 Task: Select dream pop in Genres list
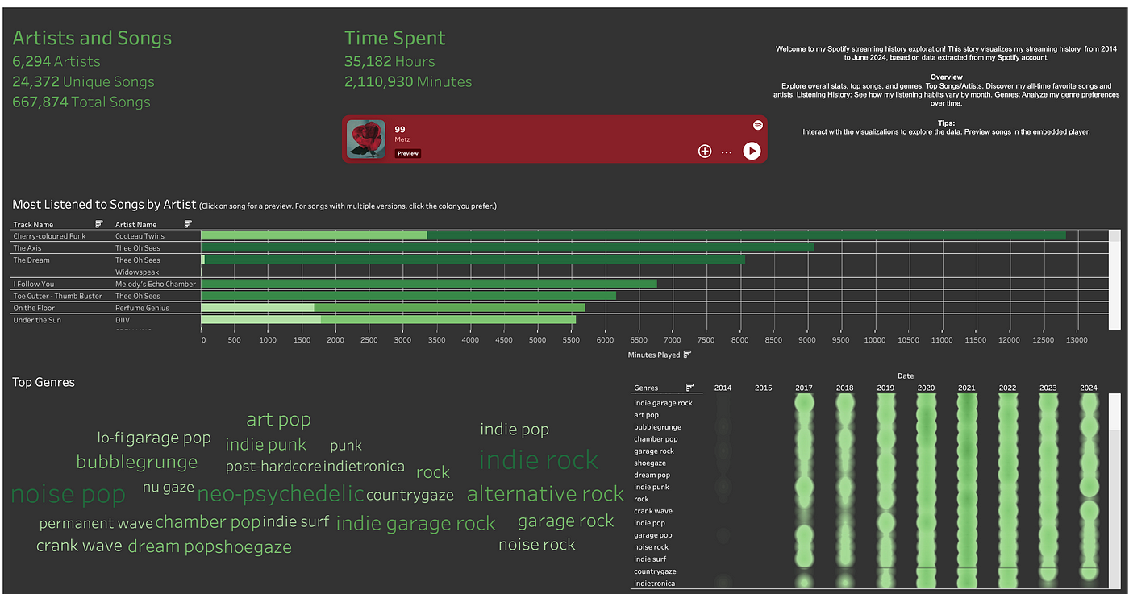[x=652, y=476]
